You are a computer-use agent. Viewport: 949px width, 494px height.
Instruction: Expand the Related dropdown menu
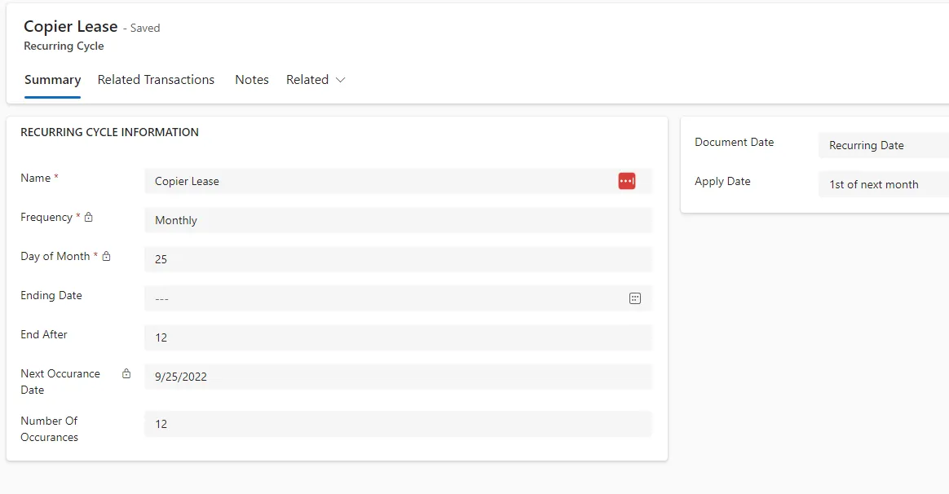(316, 80)
